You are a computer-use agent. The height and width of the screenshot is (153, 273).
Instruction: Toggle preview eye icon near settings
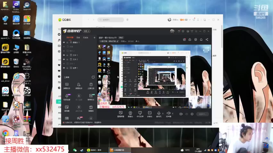187,114
